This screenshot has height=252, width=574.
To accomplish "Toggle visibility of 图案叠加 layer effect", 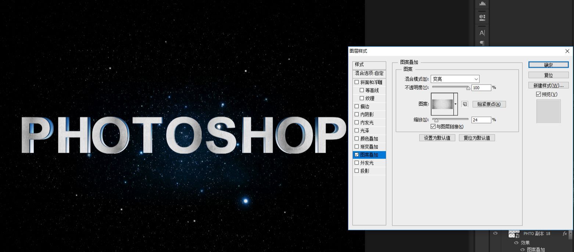I will click(522, 249).
